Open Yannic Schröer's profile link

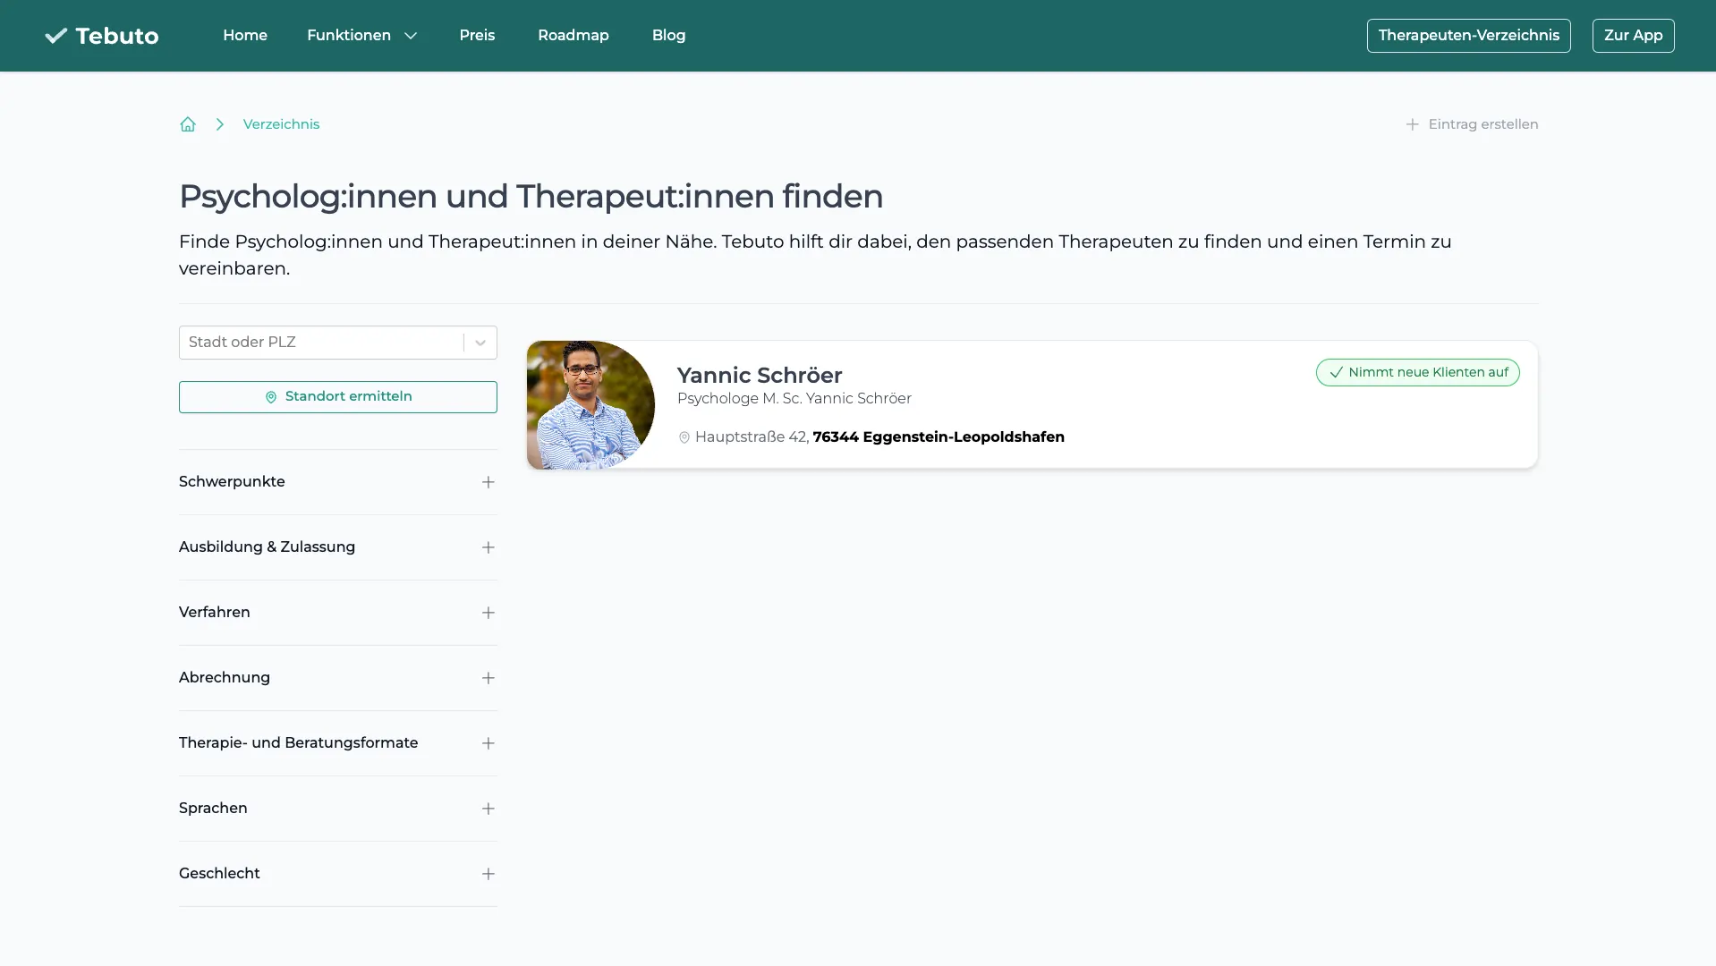[759, 375]
